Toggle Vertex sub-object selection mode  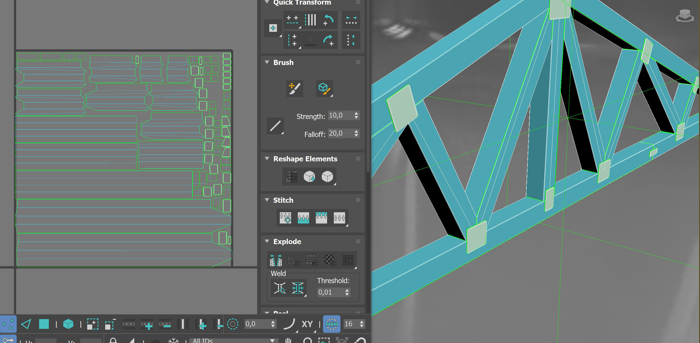pos(8,324)
